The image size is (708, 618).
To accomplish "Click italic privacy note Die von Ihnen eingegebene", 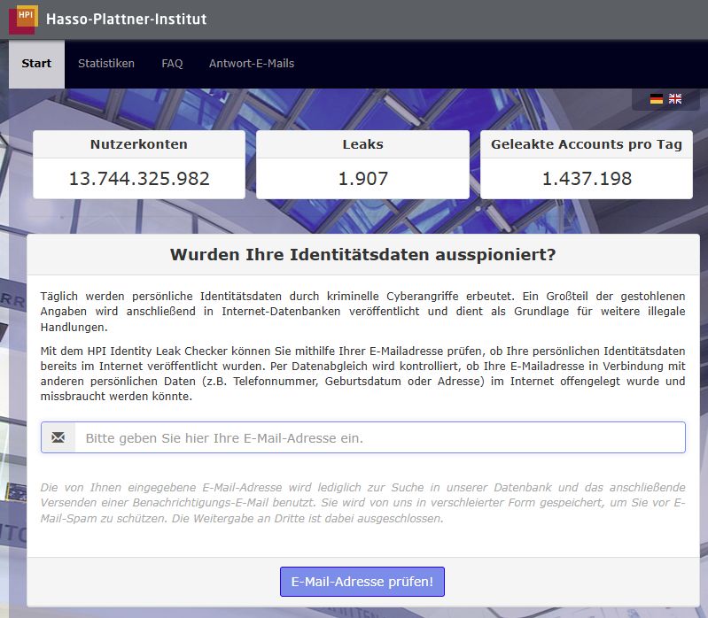I will click(363, 503).
